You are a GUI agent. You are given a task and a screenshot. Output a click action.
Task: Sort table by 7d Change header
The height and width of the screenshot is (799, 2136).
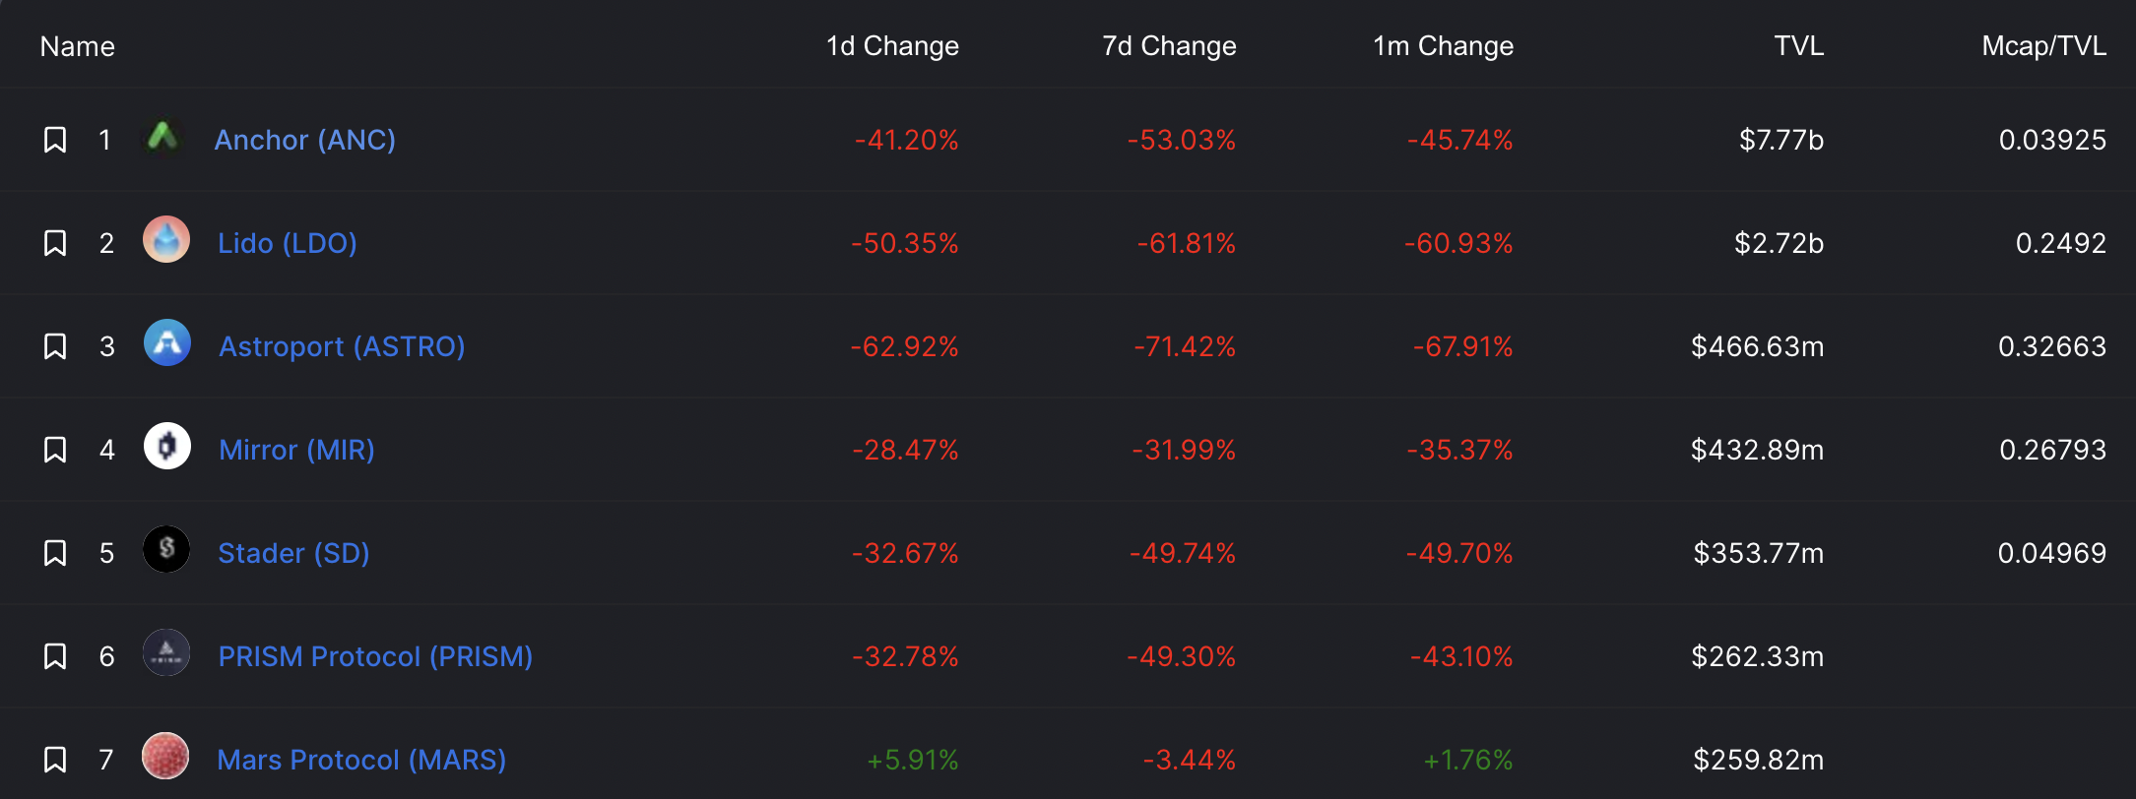(x=1169, y=46)
